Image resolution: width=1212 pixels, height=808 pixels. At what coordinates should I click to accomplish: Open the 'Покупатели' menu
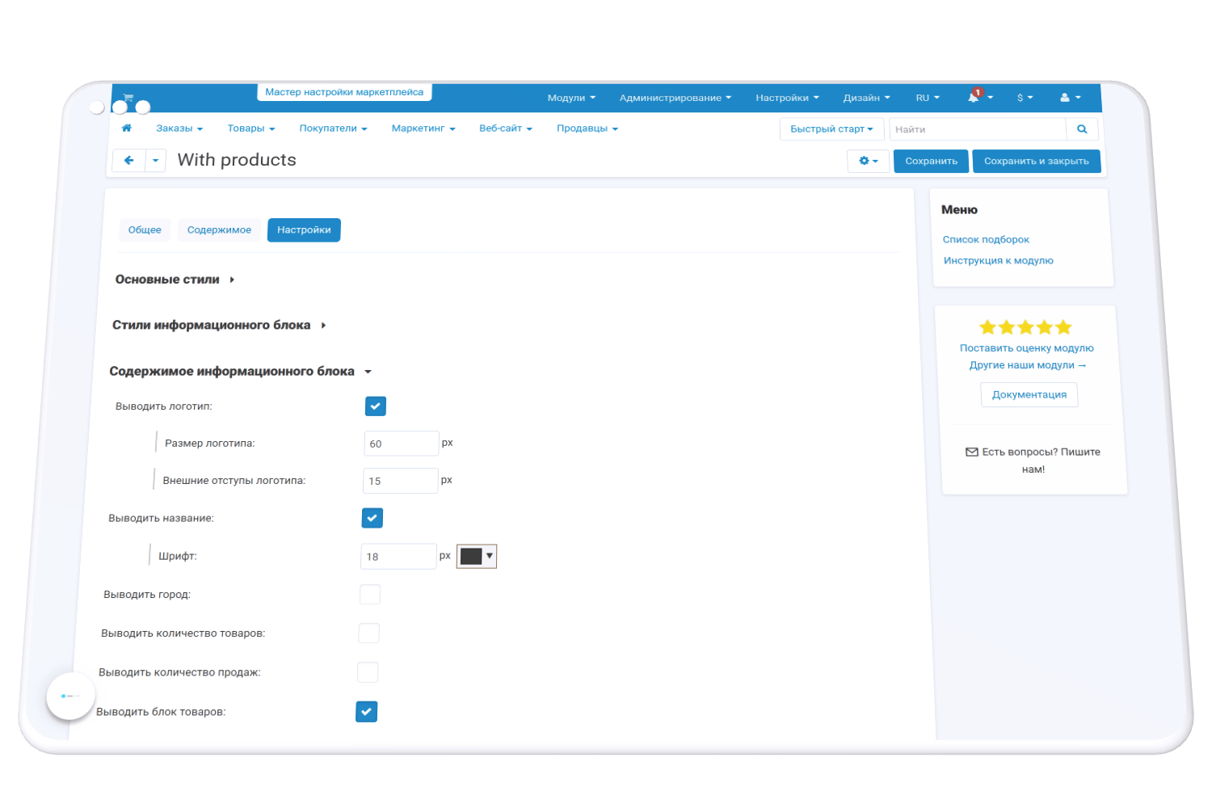pos(334,128)
